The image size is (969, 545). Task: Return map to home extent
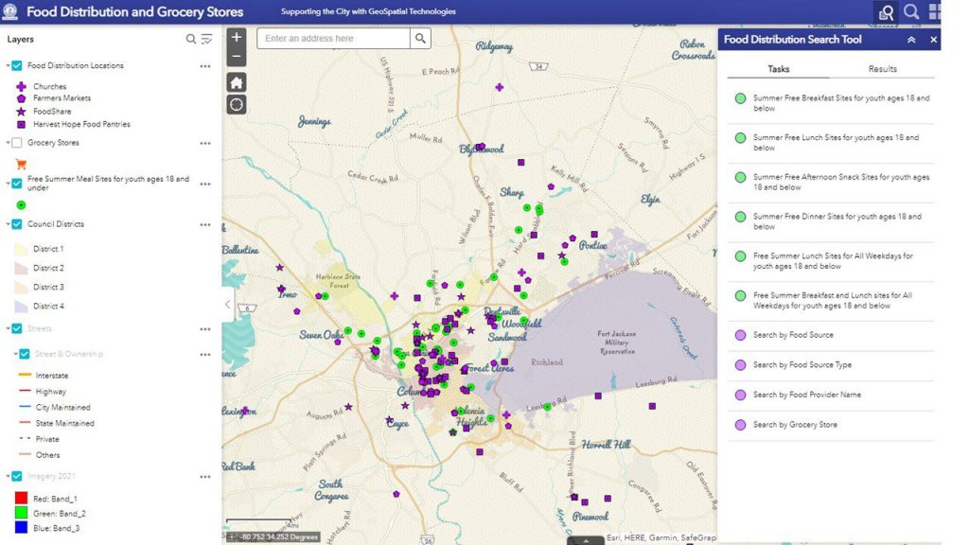click(237, 82)
